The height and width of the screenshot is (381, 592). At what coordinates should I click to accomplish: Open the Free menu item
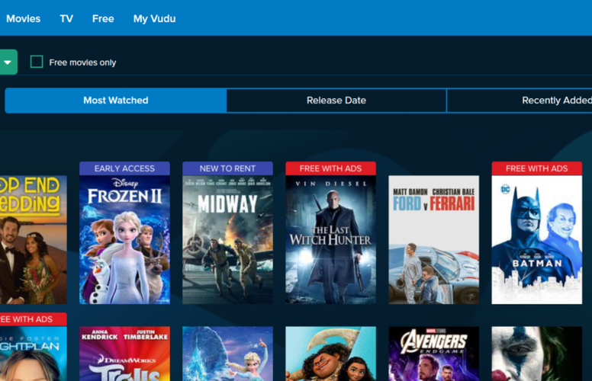click(103, 18)
